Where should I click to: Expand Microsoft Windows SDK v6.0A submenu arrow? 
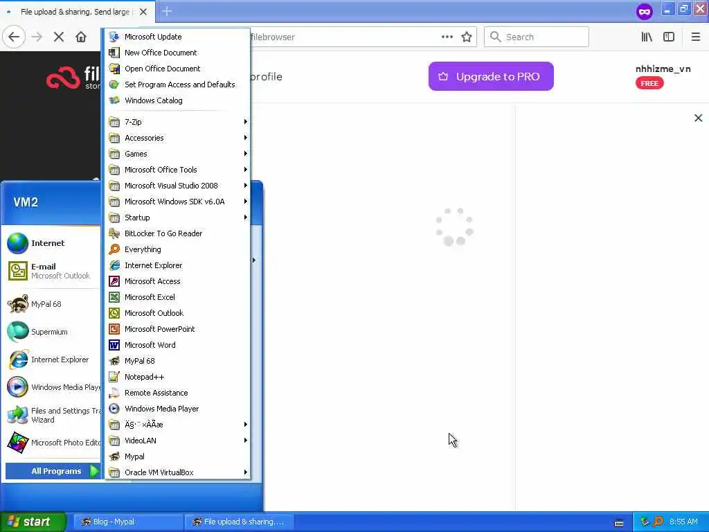246,202
